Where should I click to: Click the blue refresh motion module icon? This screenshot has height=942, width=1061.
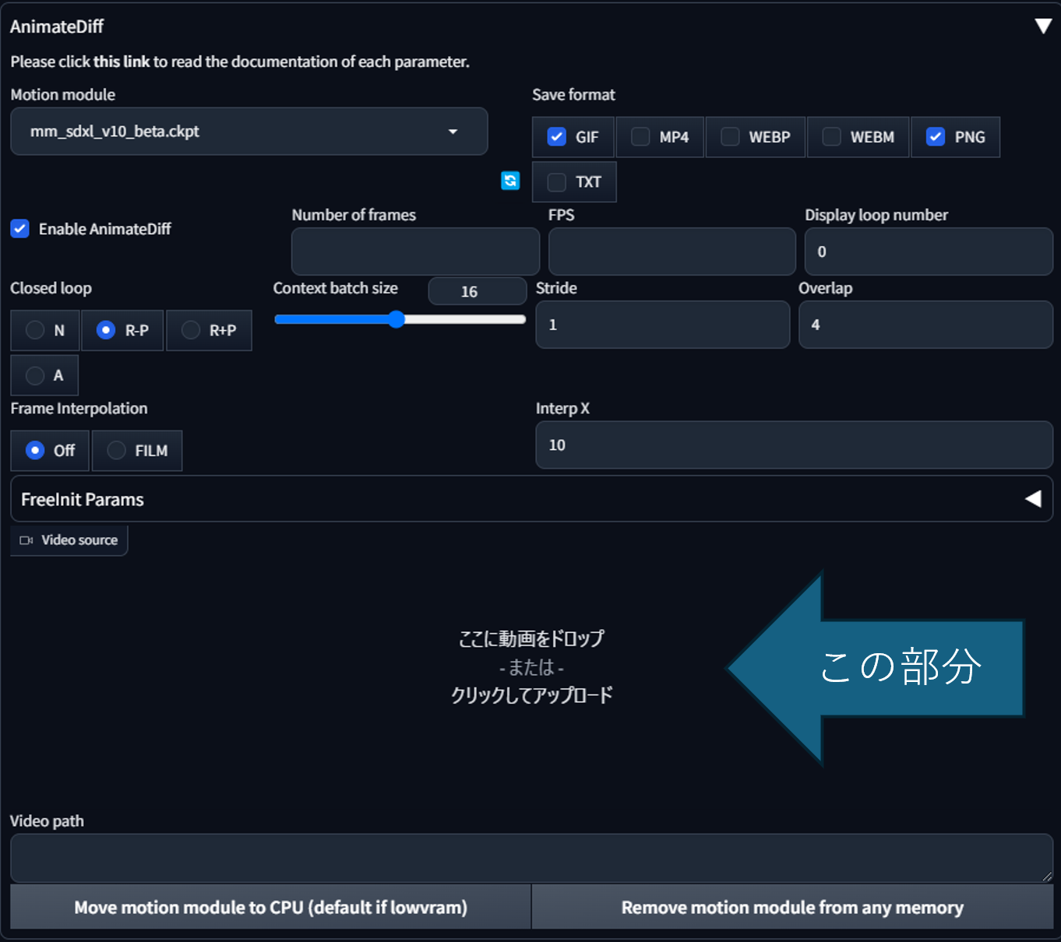click(x=510, y=181)
